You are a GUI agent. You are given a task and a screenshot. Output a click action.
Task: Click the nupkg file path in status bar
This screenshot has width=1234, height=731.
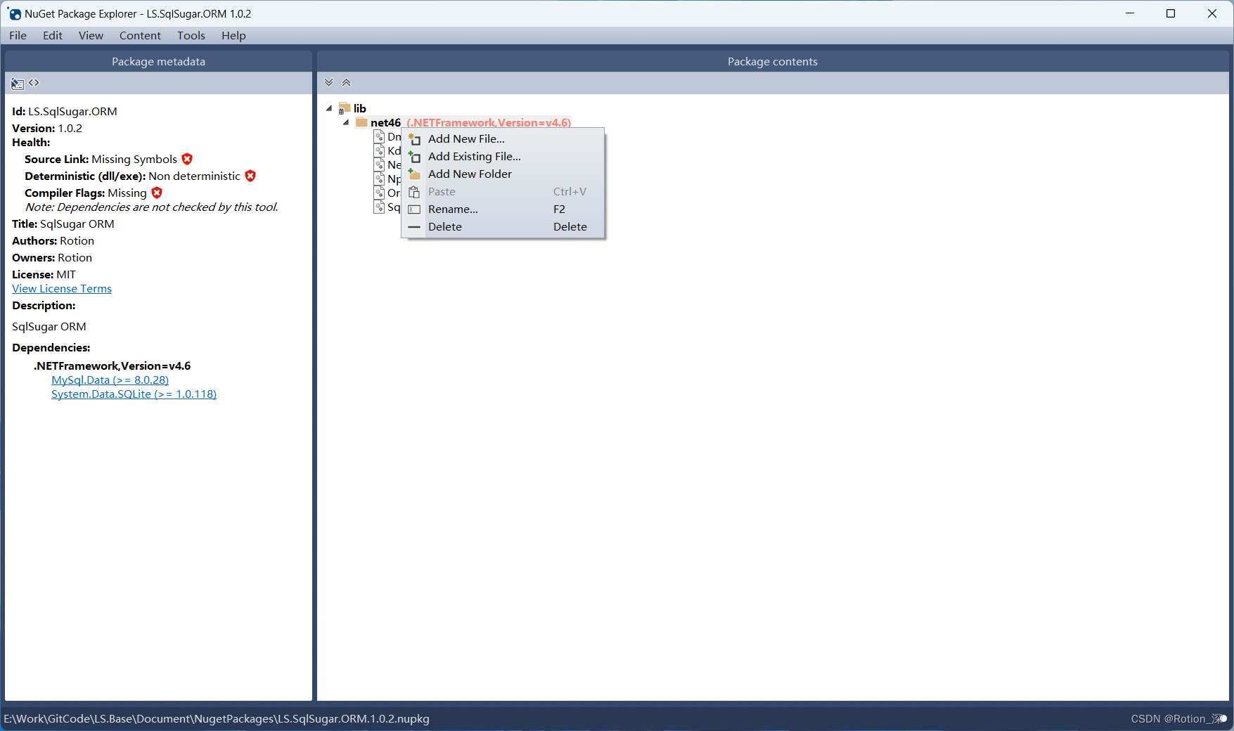pos(216,718)
